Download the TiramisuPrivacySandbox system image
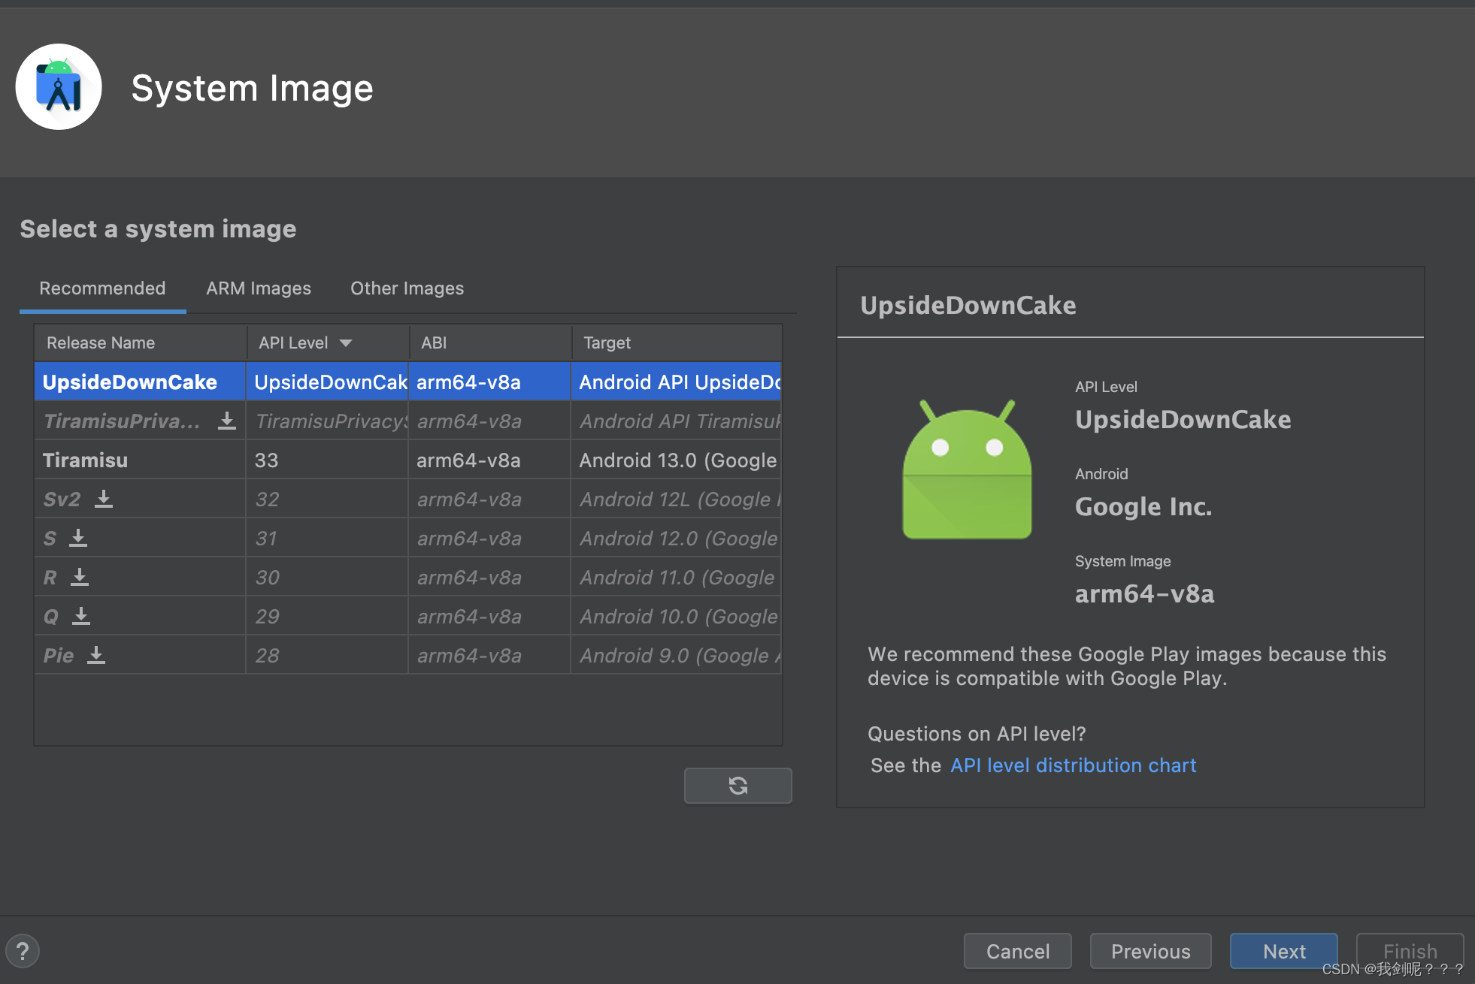The image size is (1475, 984). click(x=226, y=421)
